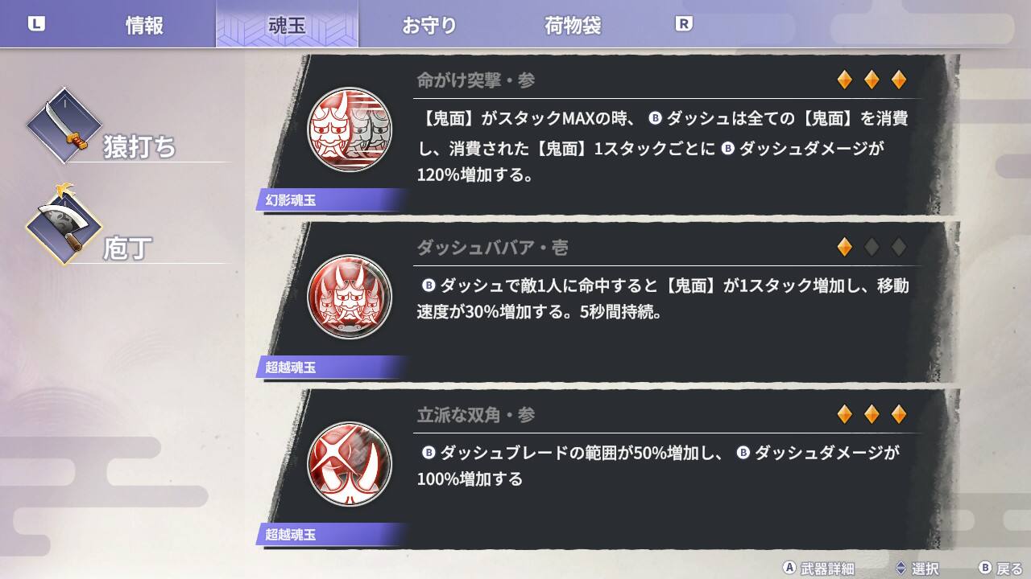Select the active 魂玉 tab

pyautogui.click(x=287, y=24)
